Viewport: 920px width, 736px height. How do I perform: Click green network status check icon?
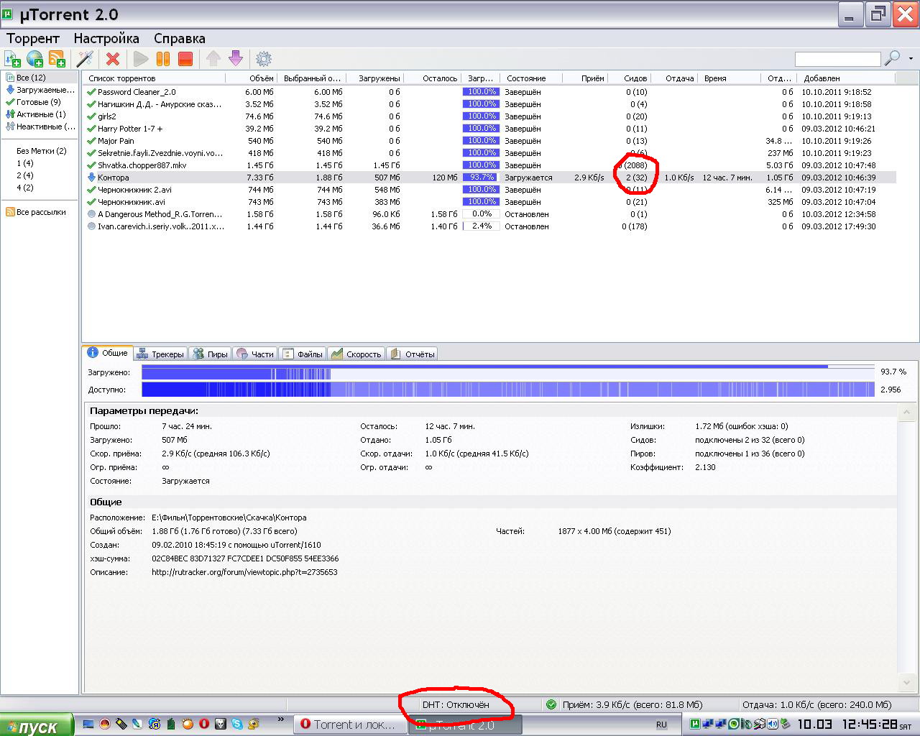point(551,705)
